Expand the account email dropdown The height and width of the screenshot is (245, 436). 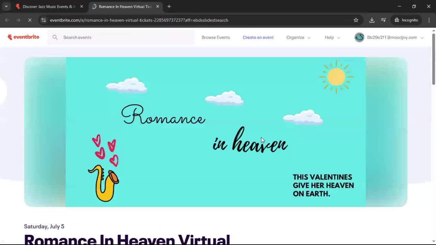(395, 37)
